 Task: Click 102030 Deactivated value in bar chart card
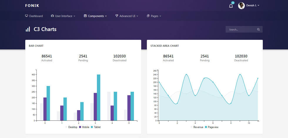click(120, 56)
